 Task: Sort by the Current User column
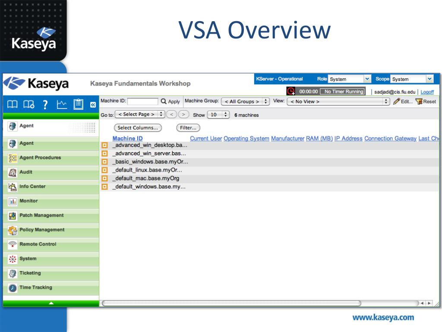[x=206, y=139]
